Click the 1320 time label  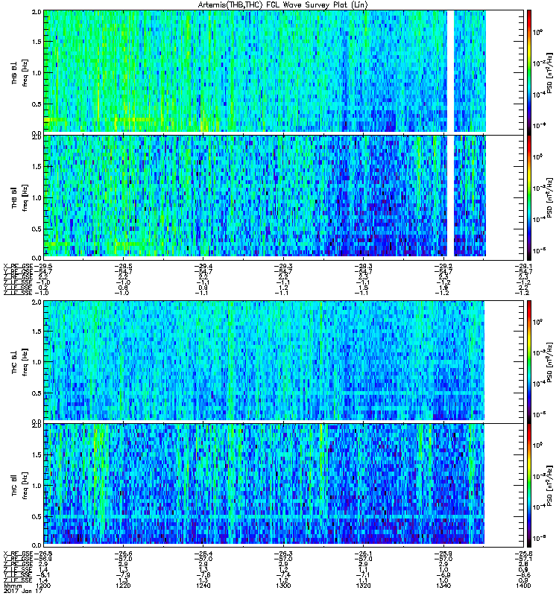(x=364, y=586)
